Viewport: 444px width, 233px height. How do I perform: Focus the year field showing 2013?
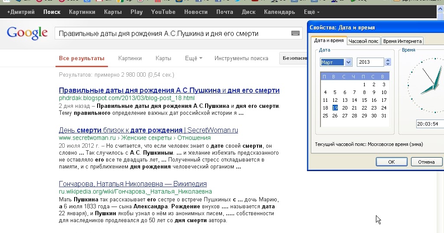[370, 62]
